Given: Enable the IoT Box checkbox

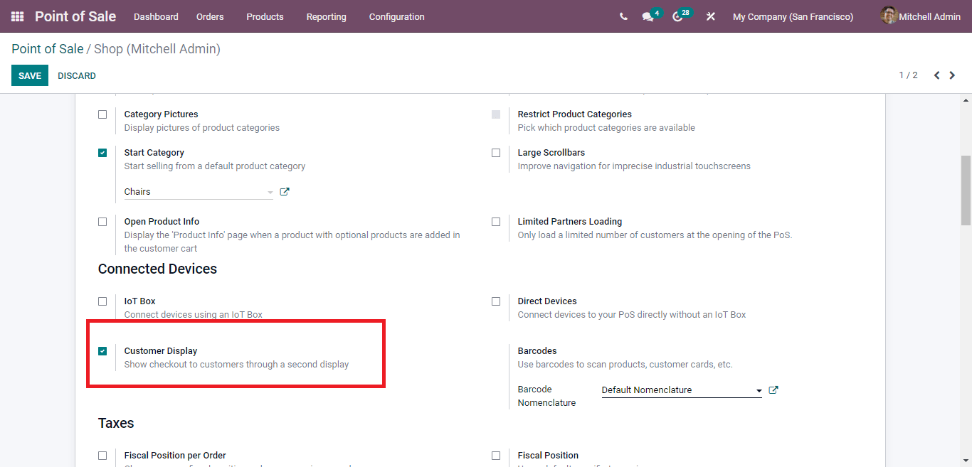Looking at the screenshot, I should [x=102, y=301].
